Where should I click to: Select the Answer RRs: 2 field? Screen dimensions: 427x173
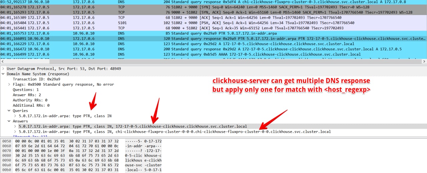tap(27, 95)
